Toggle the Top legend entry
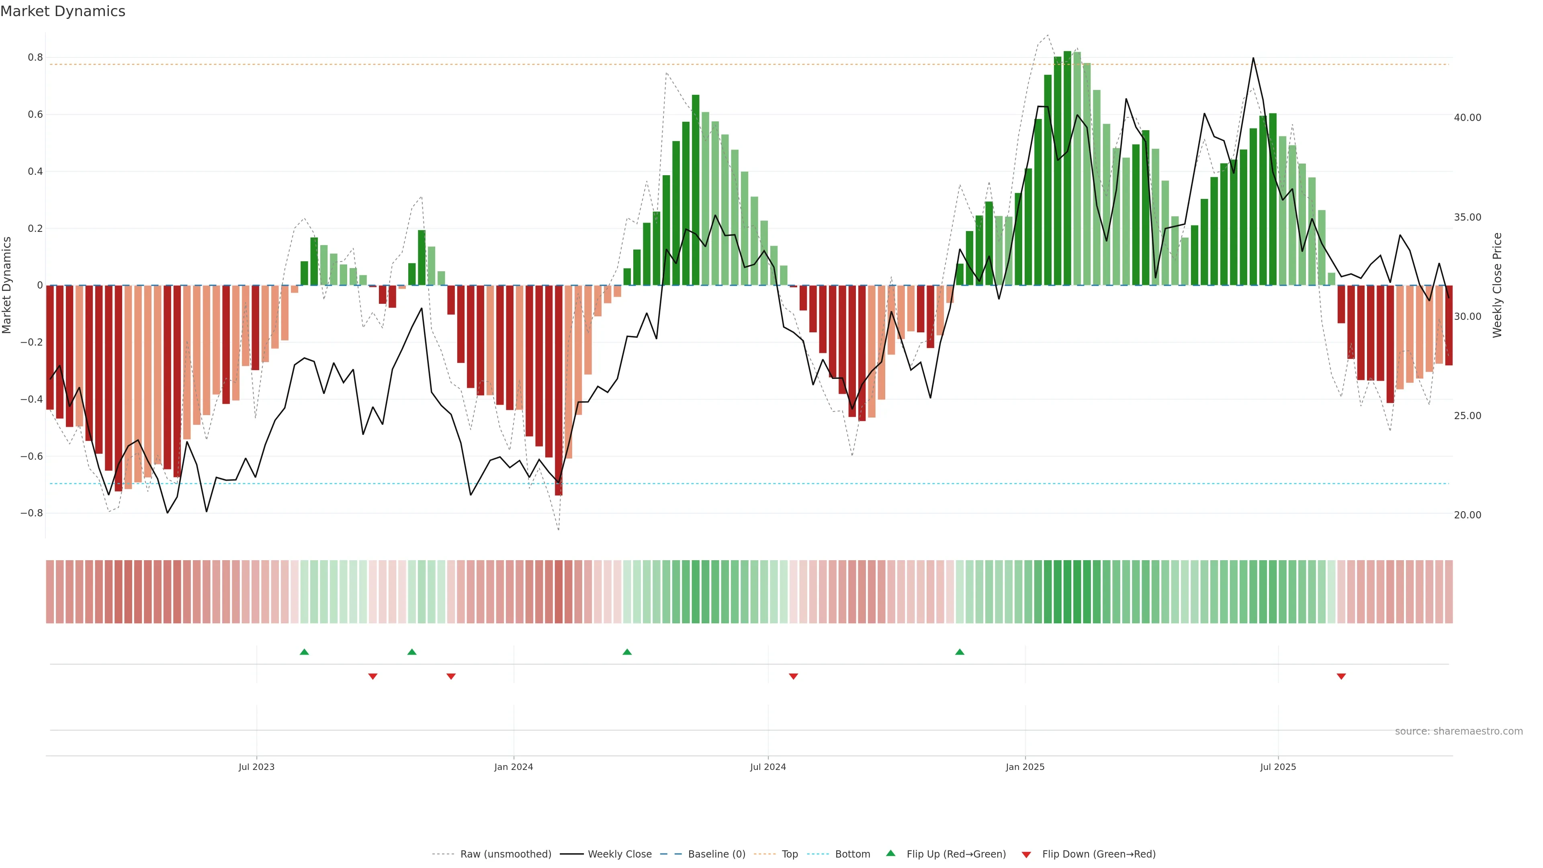1543x868 pixels. (790, 854)
